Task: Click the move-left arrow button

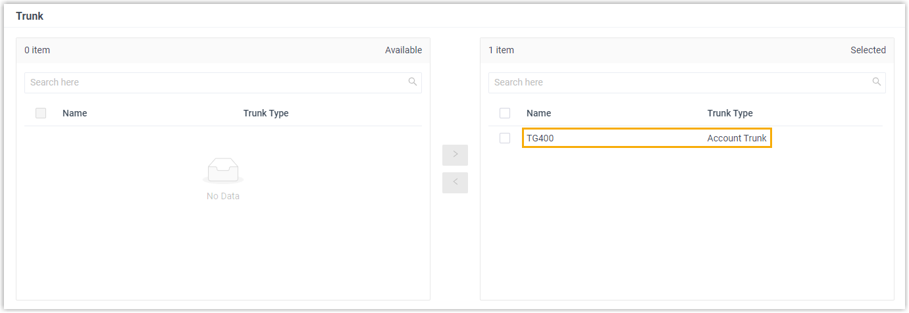Action: 455,183
